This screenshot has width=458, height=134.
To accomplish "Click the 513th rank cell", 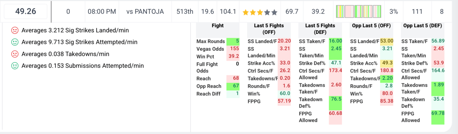I will tap(185, 12).
